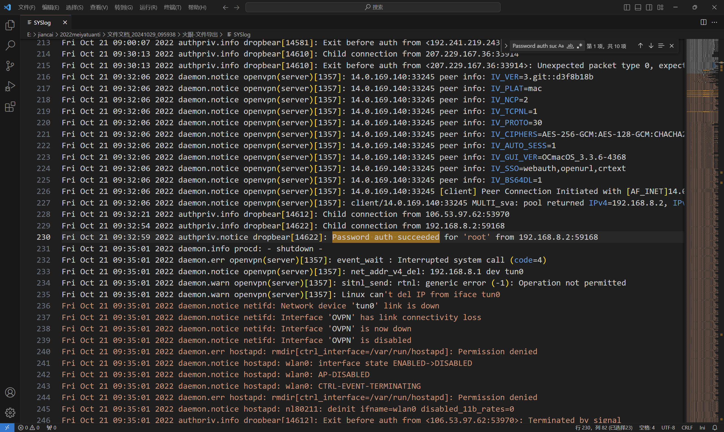Close the SYSlog editor tab
724x432 pixels.
point(65,22)
